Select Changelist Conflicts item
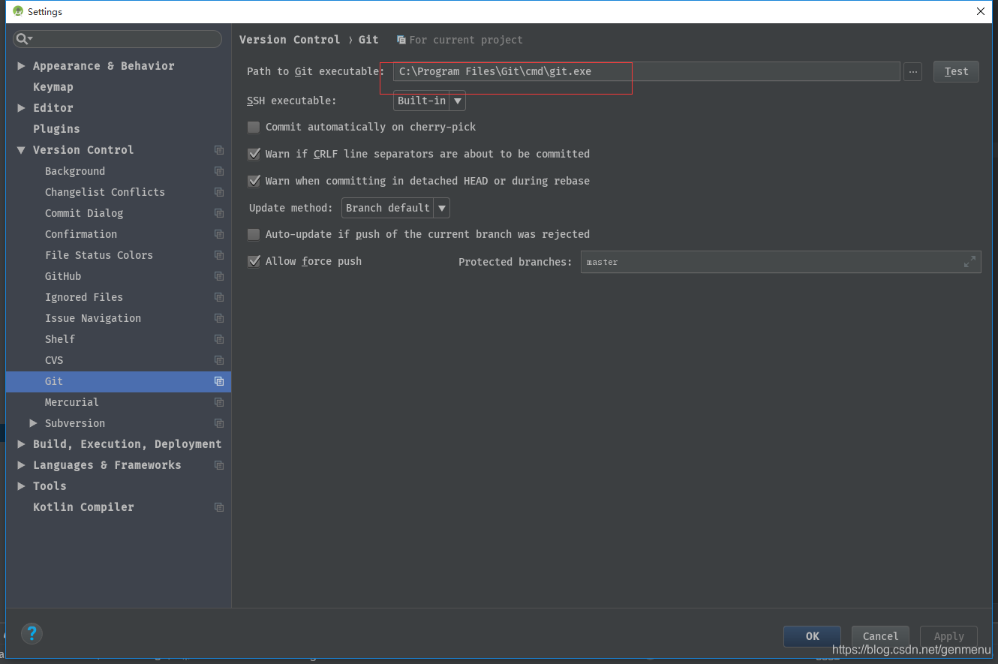 [105, 192]
